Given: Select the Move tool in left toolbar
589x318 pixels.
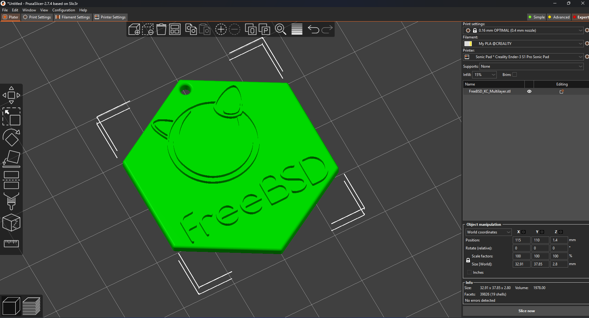Looking at the screenshot, I should pos(11,95).
